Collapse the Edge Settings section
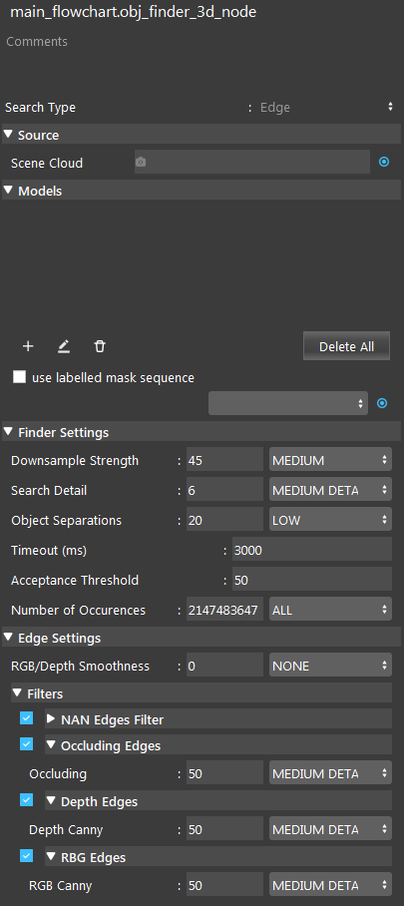Viewport: 404px width, 906px height. click(8, 638)
